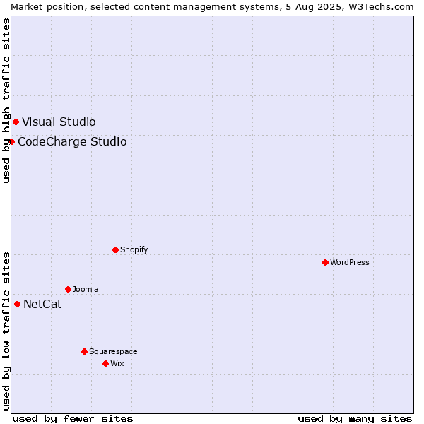Click the 'Squarespace' label text
424x424 pixels.
(x=113, y=351)
